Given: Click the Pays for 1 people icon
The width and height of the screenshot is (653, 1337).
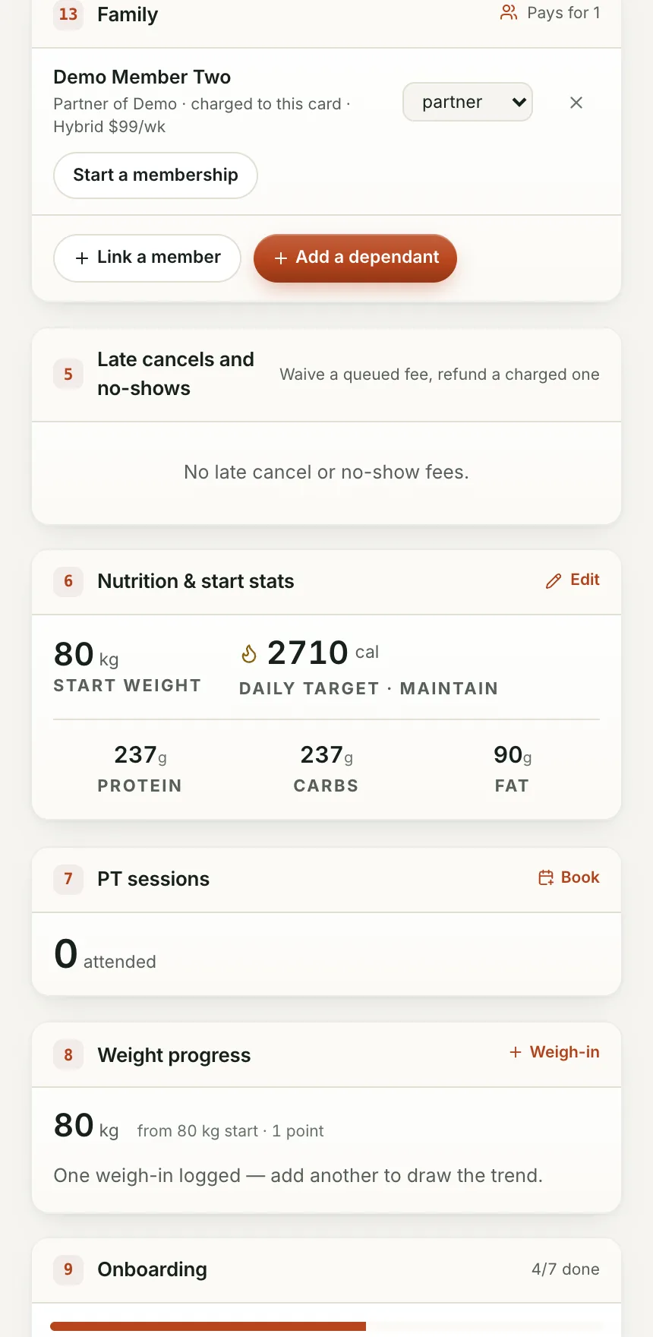Looking at the screenshot, I should click(509, 12).
